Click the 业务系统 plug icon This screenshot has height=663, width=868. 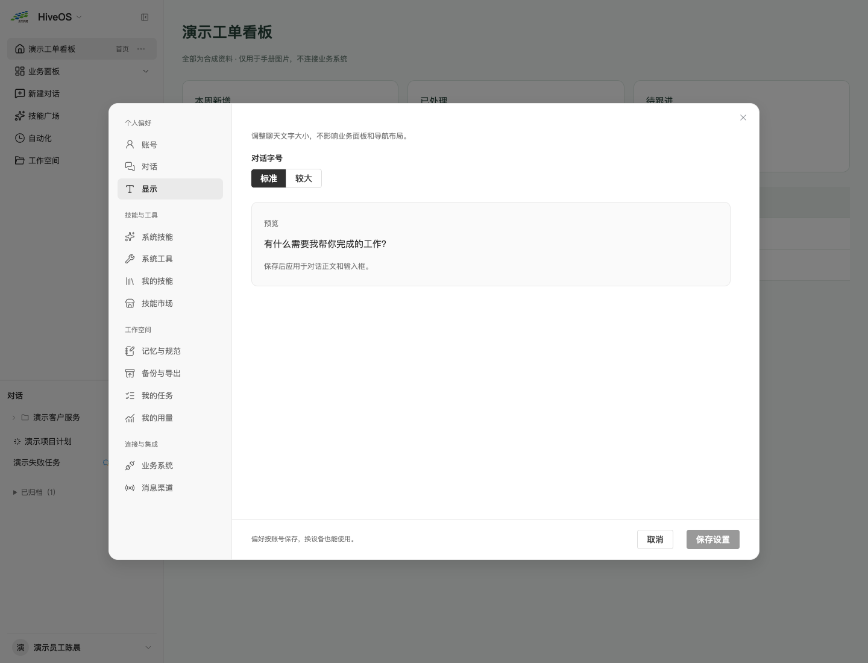130,465
